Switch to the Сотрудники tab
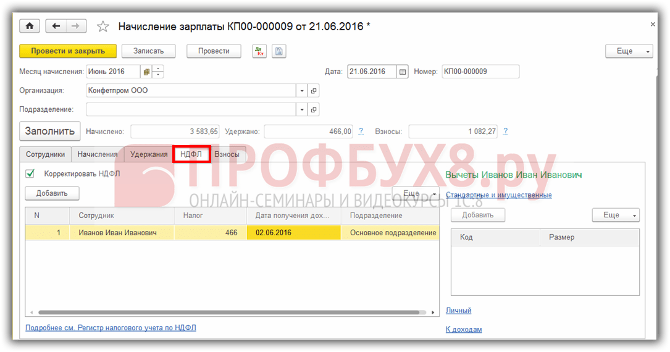Screen dimensions: 670x352 (45, 154)
